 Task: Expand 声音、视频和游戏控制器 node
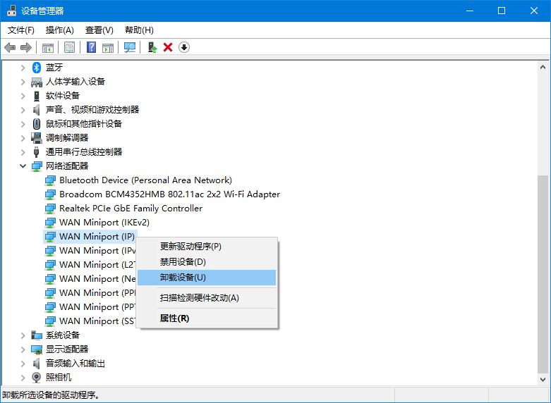coord(23,110)
